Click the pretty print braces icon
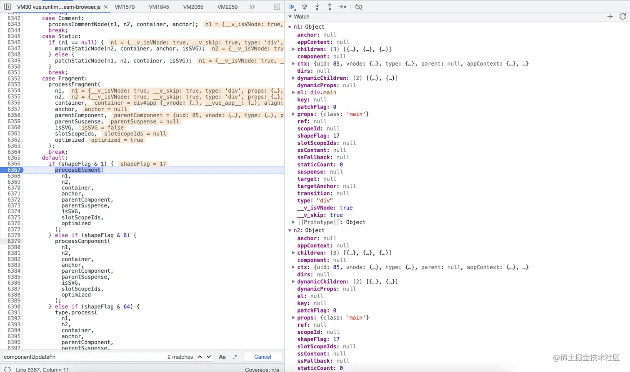 point(7,369)
